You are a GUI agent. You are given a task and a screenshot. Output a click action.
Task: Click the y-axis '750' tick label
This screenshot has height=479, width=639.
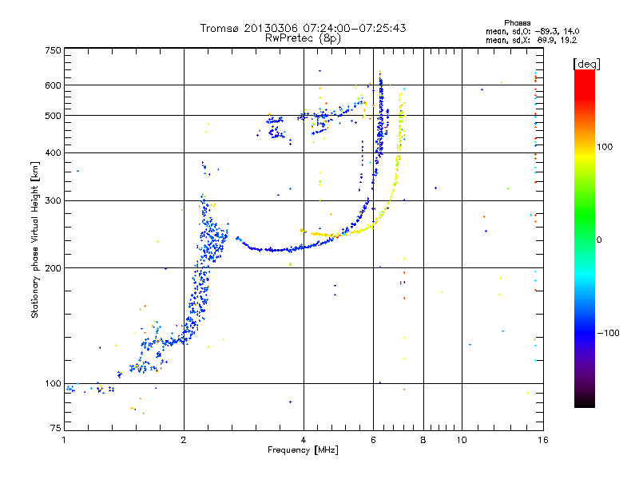coord(53,50)
